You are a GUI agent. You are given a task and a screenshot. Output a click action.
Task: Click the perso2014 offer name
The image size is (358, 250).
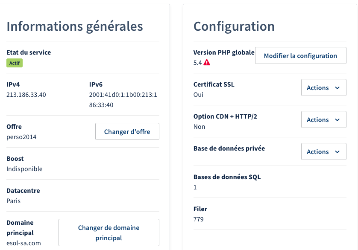tap(22, 137)
